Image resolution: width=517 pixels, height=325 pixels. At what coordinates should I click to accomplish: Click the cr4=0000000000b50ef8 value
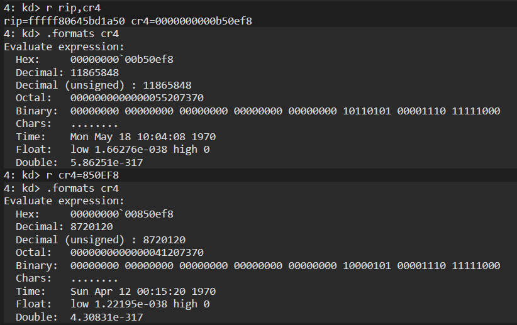point(192,21)
